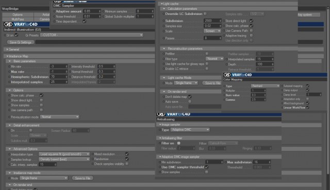This screenshot has height=190, width=330.
Task: Click Save to File in Light cache Mode
Action: click(x=212, y=83)
